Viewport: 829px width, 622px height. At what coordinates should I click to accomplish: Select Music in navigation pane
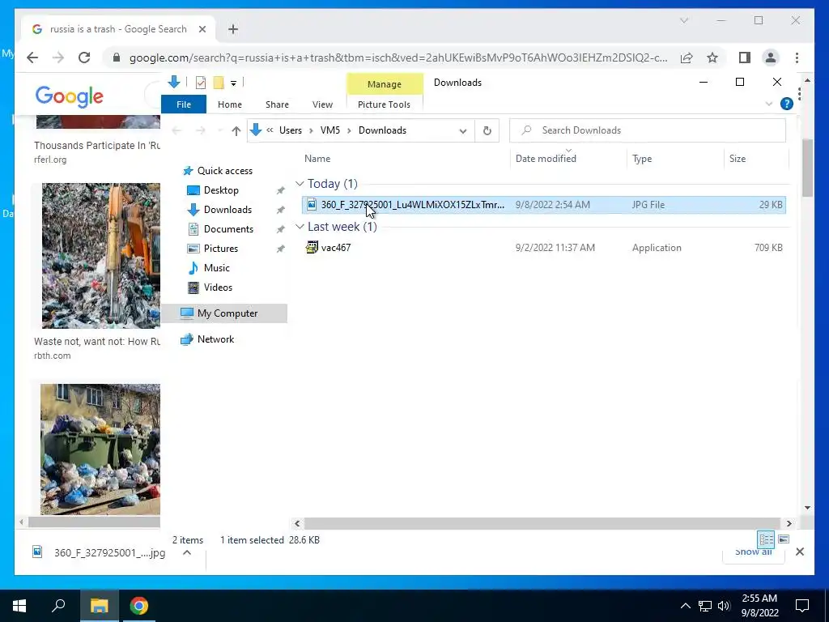[x=217, y=267]
